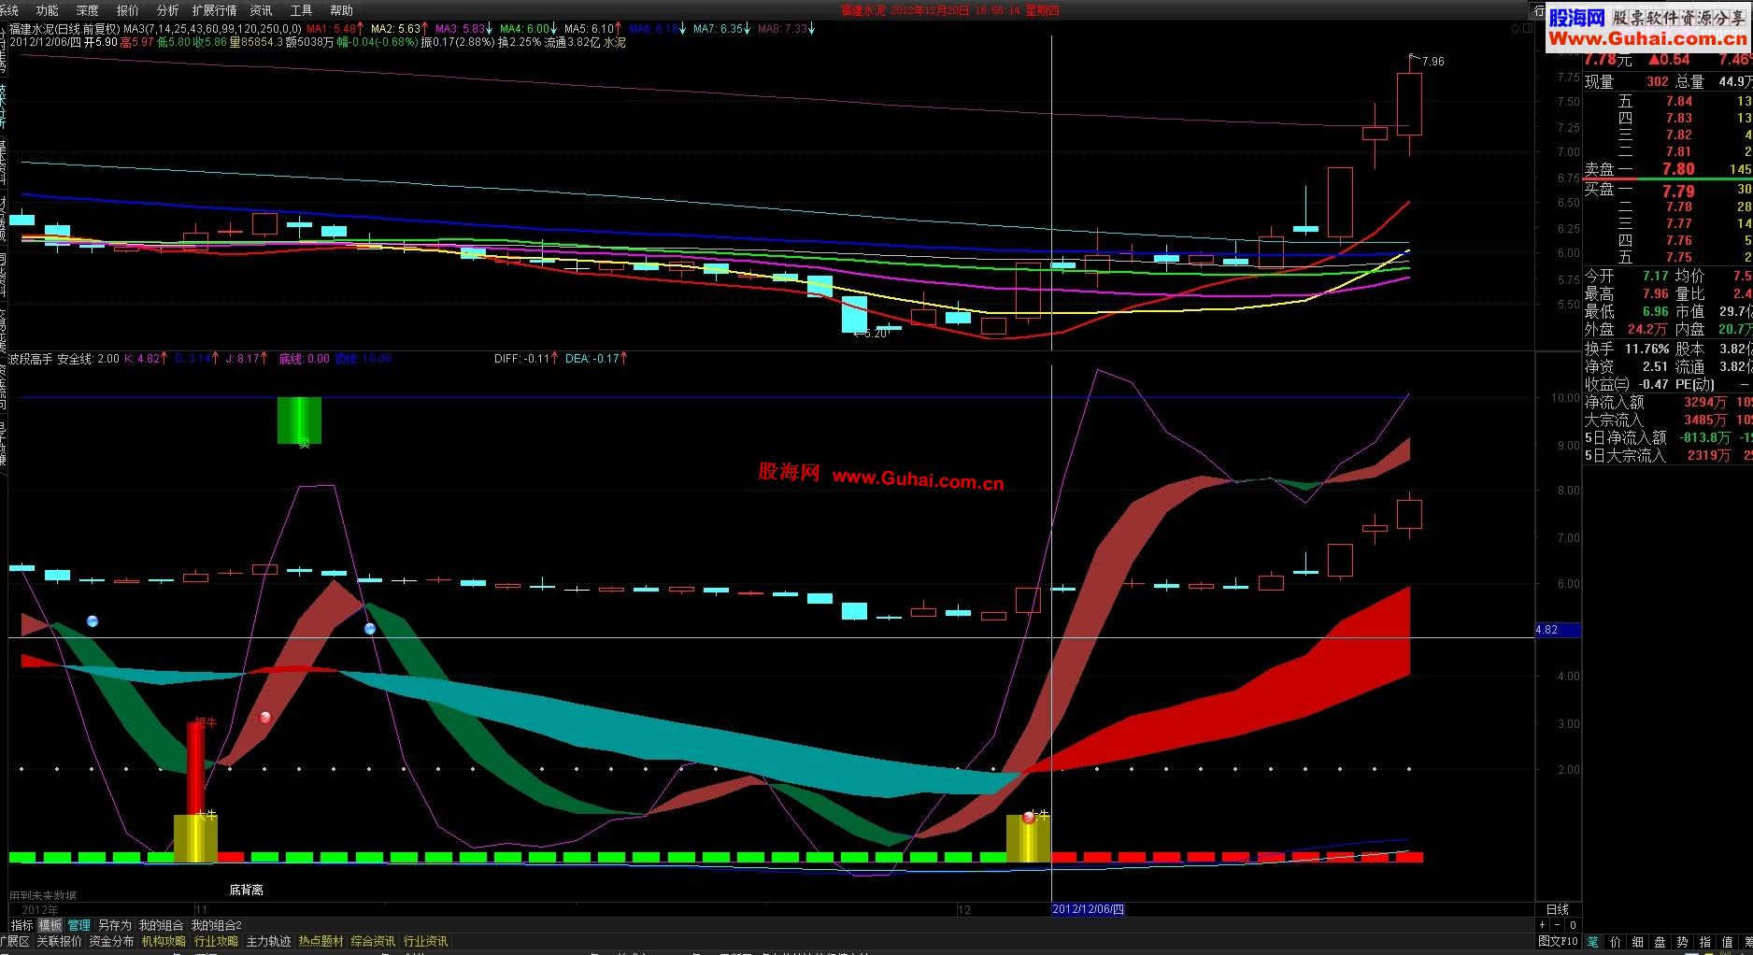The height and width of the screenshot is (955, 1753).
Task: Select the 指 tab
Action: point(1704,941)
